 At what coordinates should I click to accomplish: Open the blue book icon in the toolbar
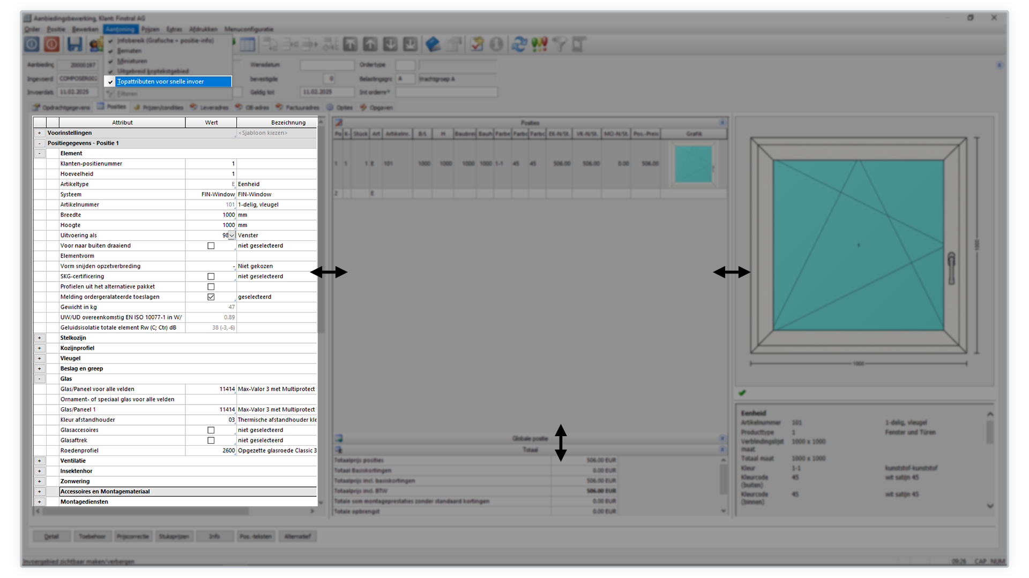click(433, 44)
